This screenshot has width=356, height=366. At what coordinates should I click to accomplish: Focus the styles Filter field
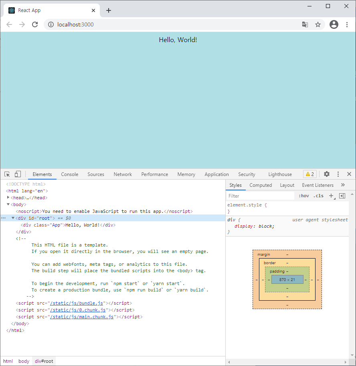click(260, 196)
